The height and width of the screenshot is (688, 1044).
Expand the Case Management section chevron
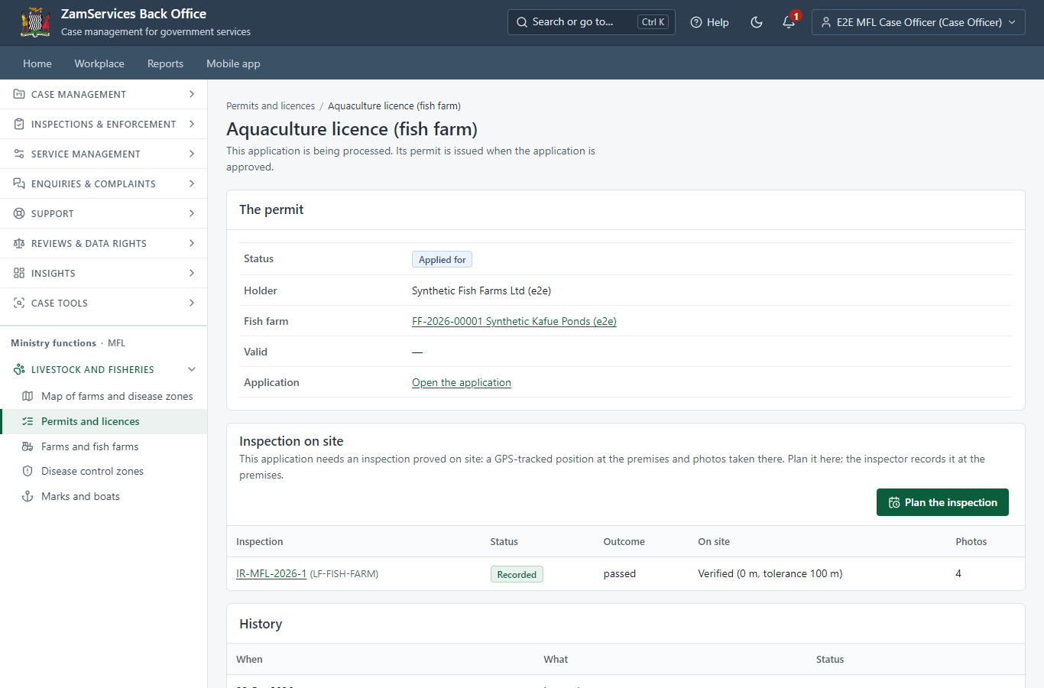pyautogui.click(x=192, y=94)
